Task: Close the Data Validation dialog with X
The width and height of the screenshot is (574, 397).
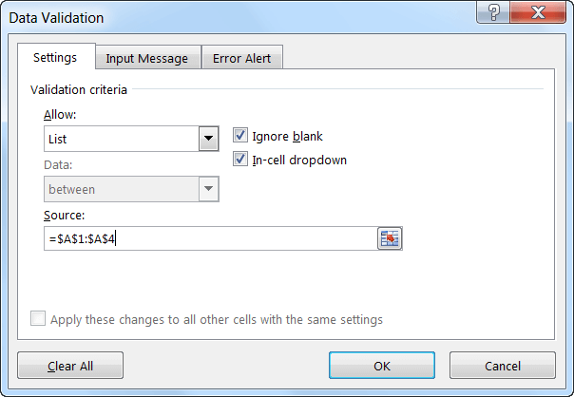Action: [x=538, y=12]
